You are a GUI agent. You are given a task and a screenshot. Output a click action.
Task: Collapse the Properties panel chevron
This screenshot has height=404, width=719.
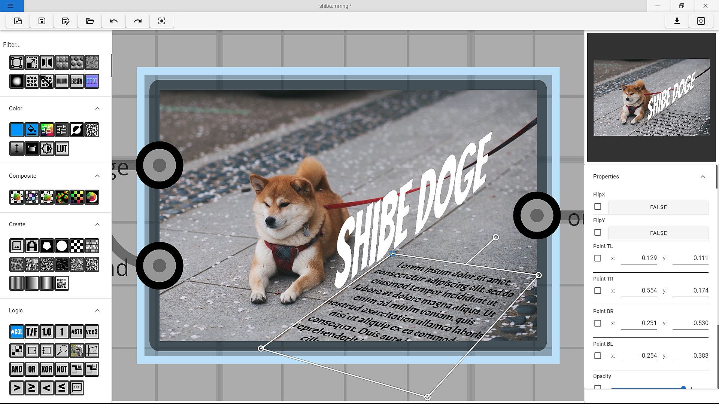tap(703, 177)
